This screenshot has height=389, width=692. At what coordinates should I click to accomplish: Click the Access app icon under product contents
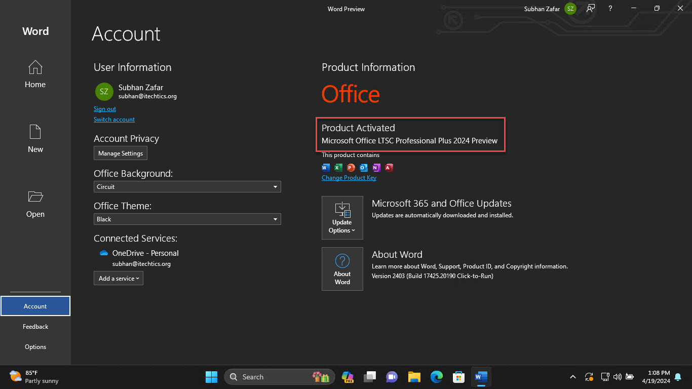389,168
